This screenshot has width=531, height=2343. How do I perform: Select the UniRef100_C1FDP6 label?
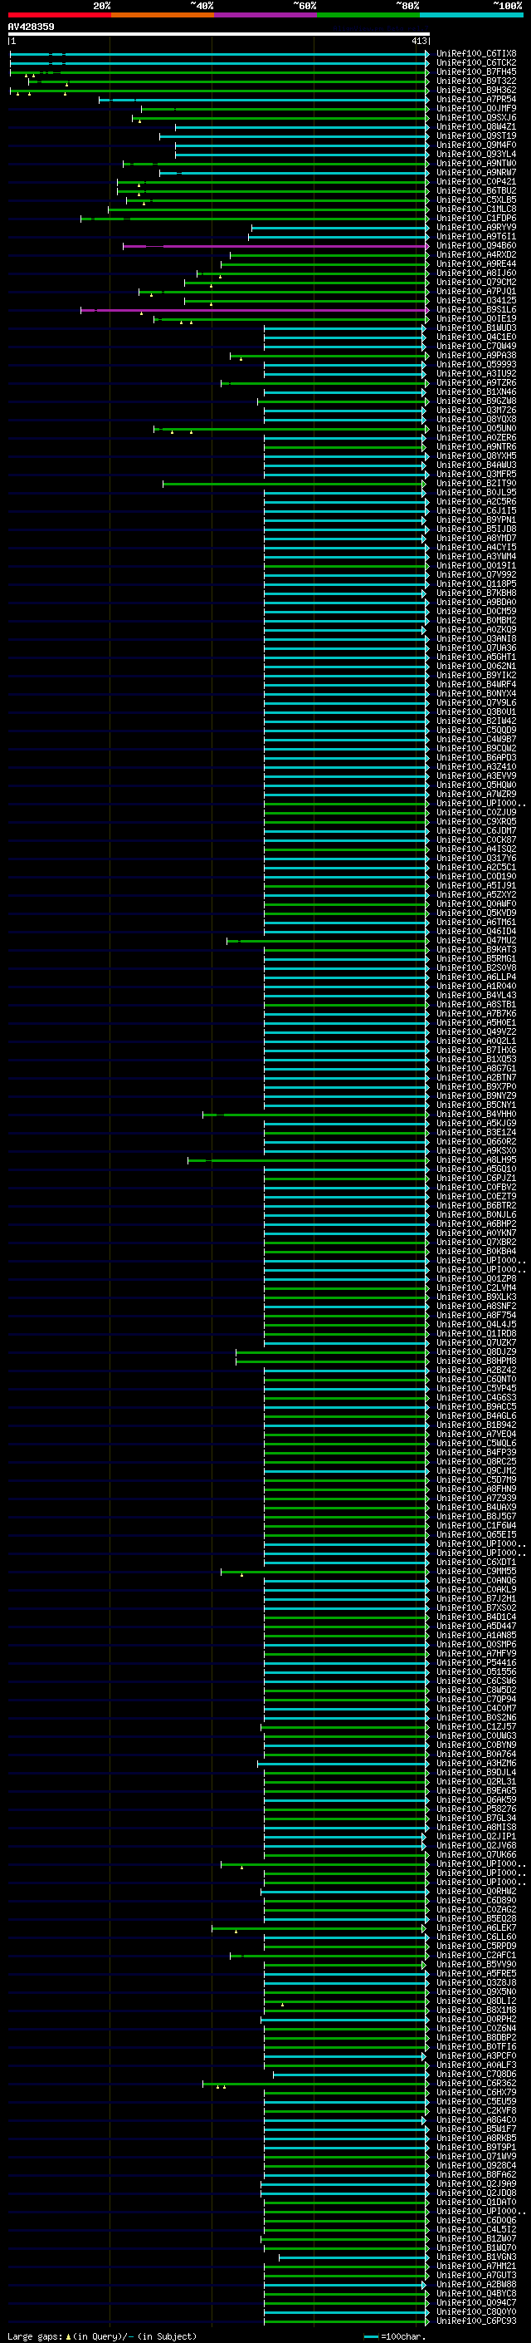(x=476, y=219)
